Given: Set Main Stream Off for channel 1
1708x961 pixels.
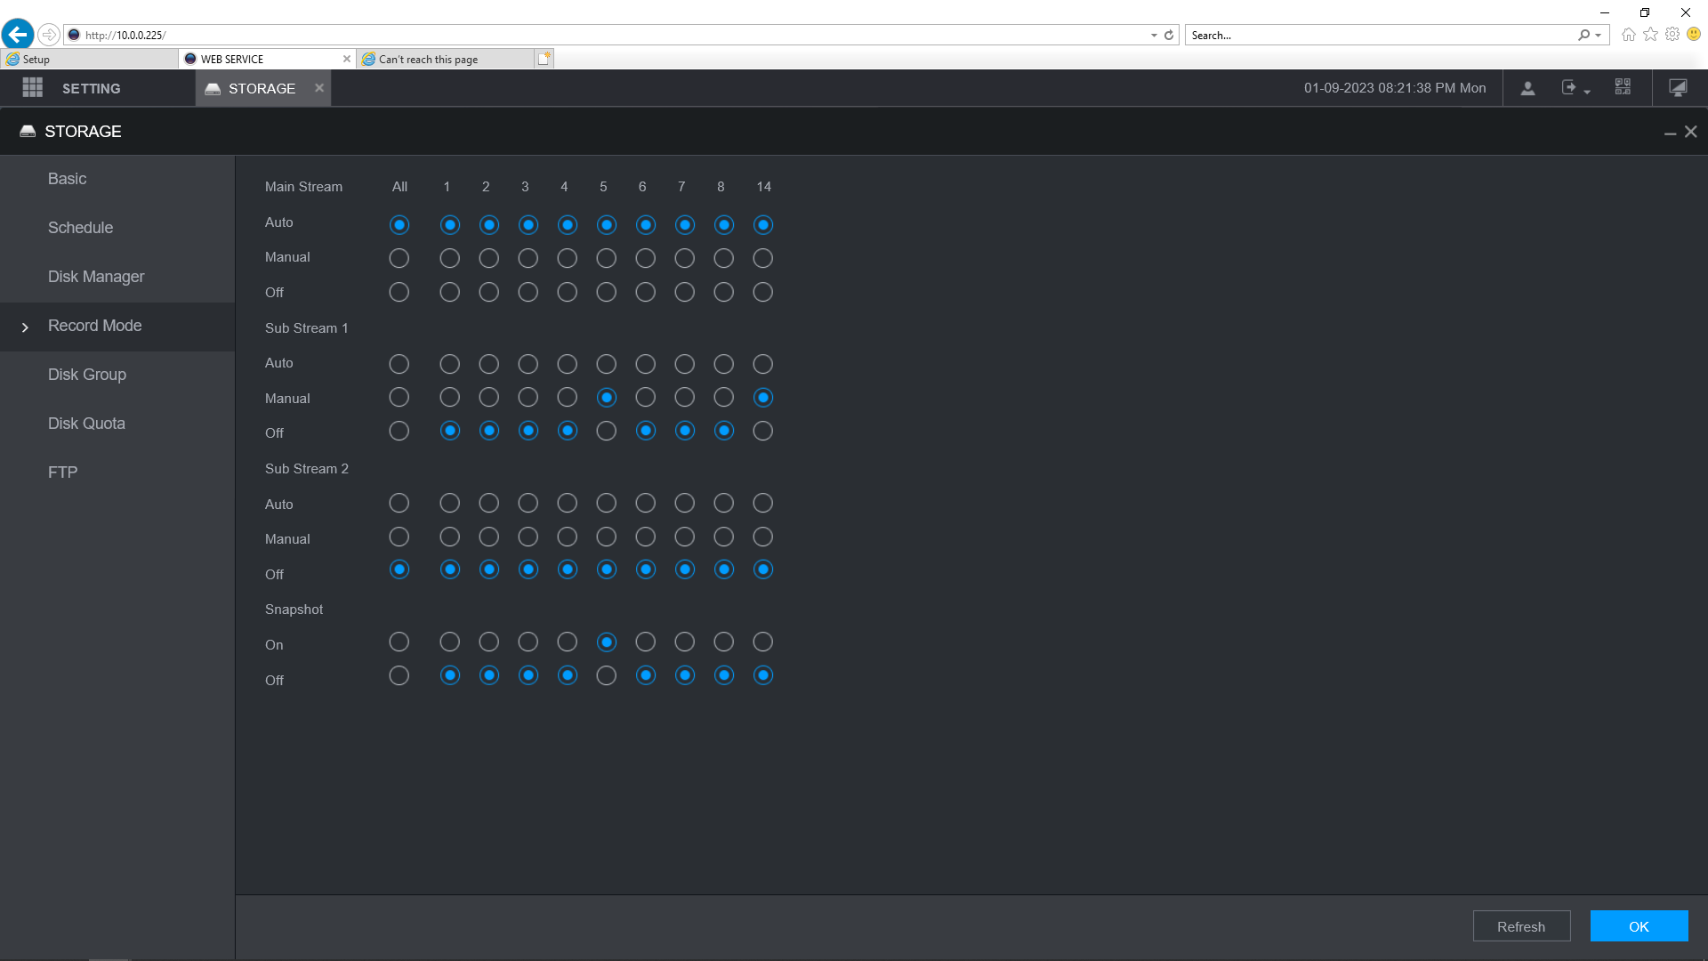Looking at the screenshot, I should click(450, 292).
